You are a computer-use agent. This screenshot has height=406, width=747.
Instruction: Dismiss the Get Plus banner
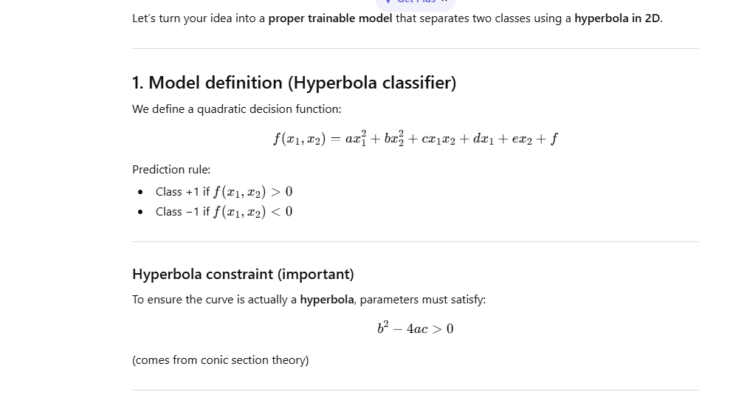click(x=444, y=2)
